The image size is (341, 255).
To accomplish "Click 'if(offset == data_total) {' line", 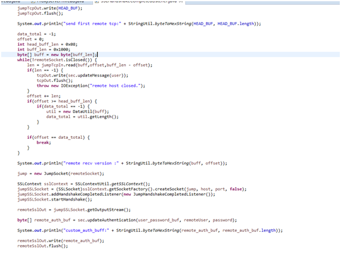I will tap(58, 138).
